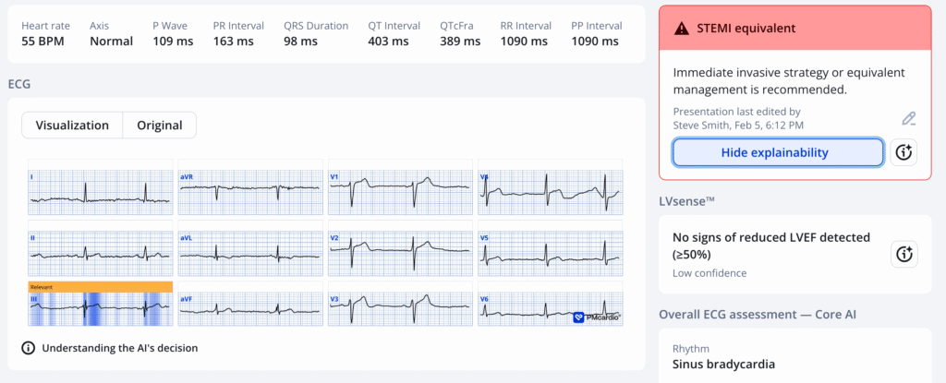Switch to the Visualization tab
This screenshot has width=946, height=383.
[72, 126]
